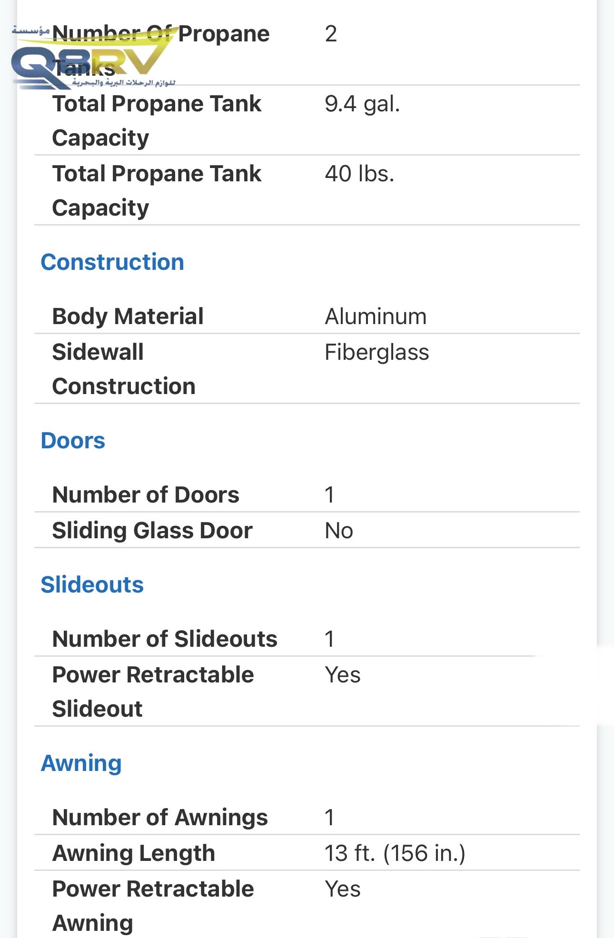
Task: Select the Fiberglass sidewall value
Action: 376,353
